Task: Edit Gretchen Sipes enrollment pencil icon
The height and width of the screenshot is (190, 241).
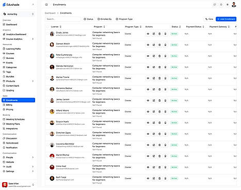Action: coord(154,134)
